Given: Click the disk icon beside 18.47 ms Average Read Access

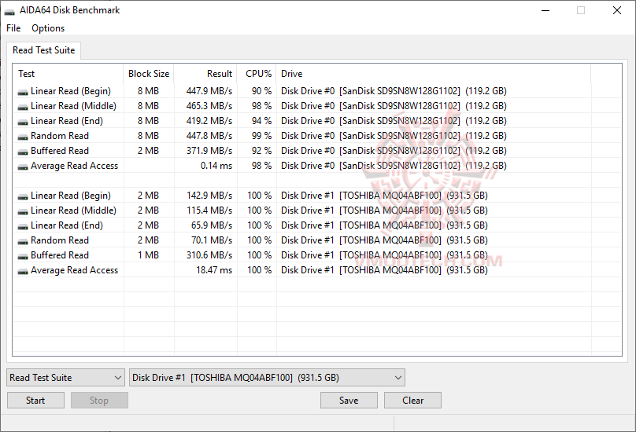Looking at the screenshot, I should point(23,272).
